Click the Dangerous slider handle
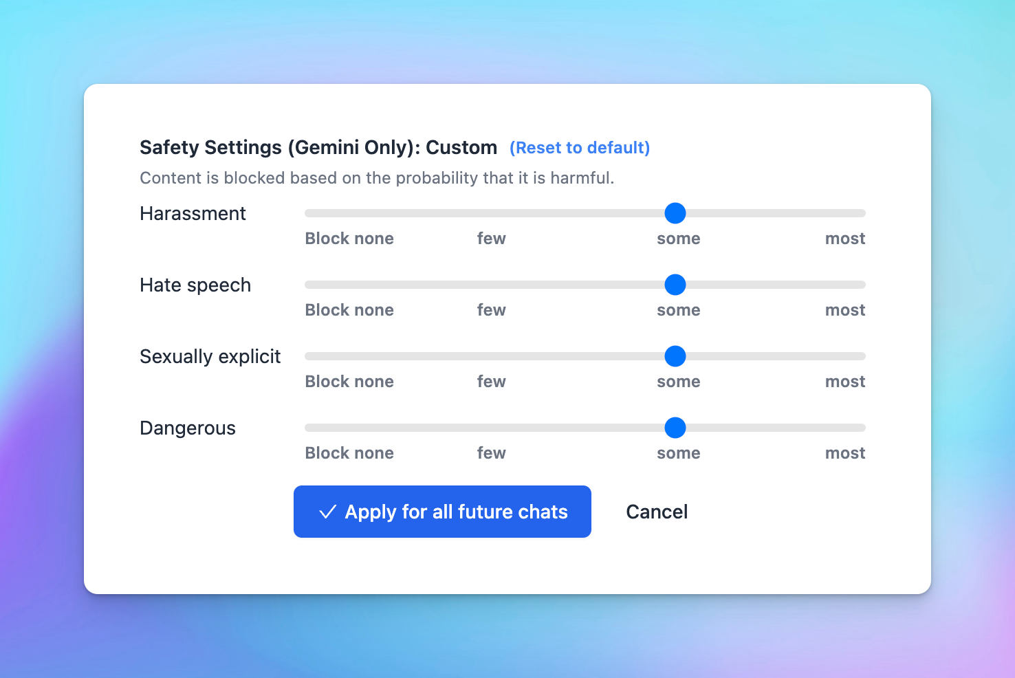 675,428
